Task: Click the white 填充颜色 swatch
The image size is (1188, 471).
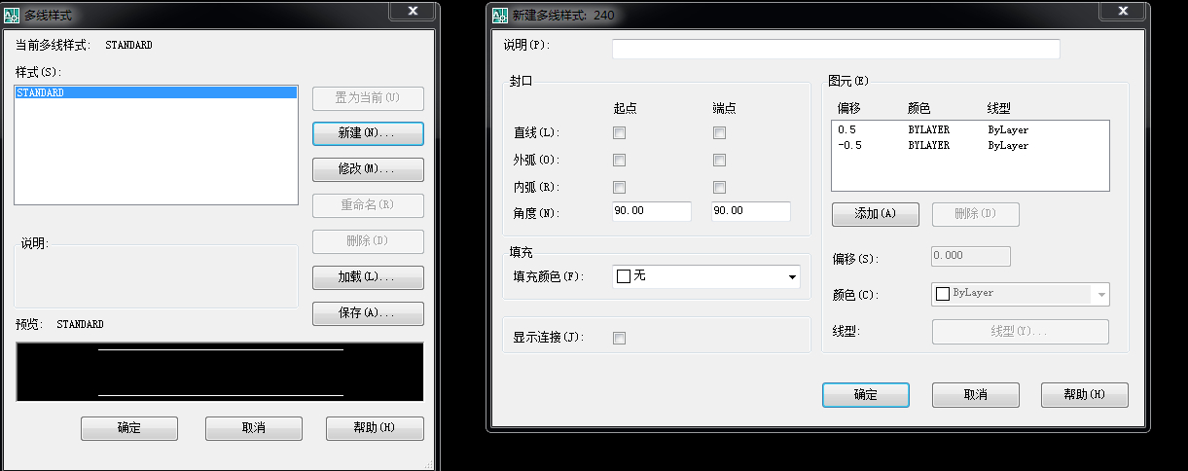Action: [624, 277]
